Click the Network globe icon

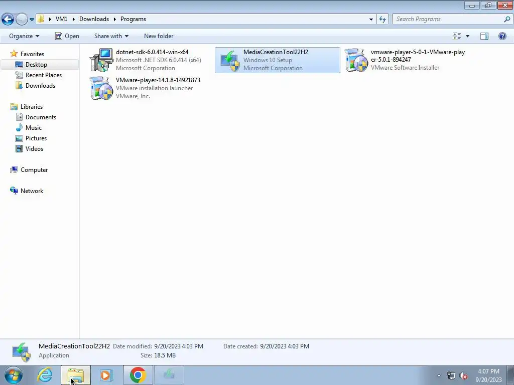pos(14,190)
